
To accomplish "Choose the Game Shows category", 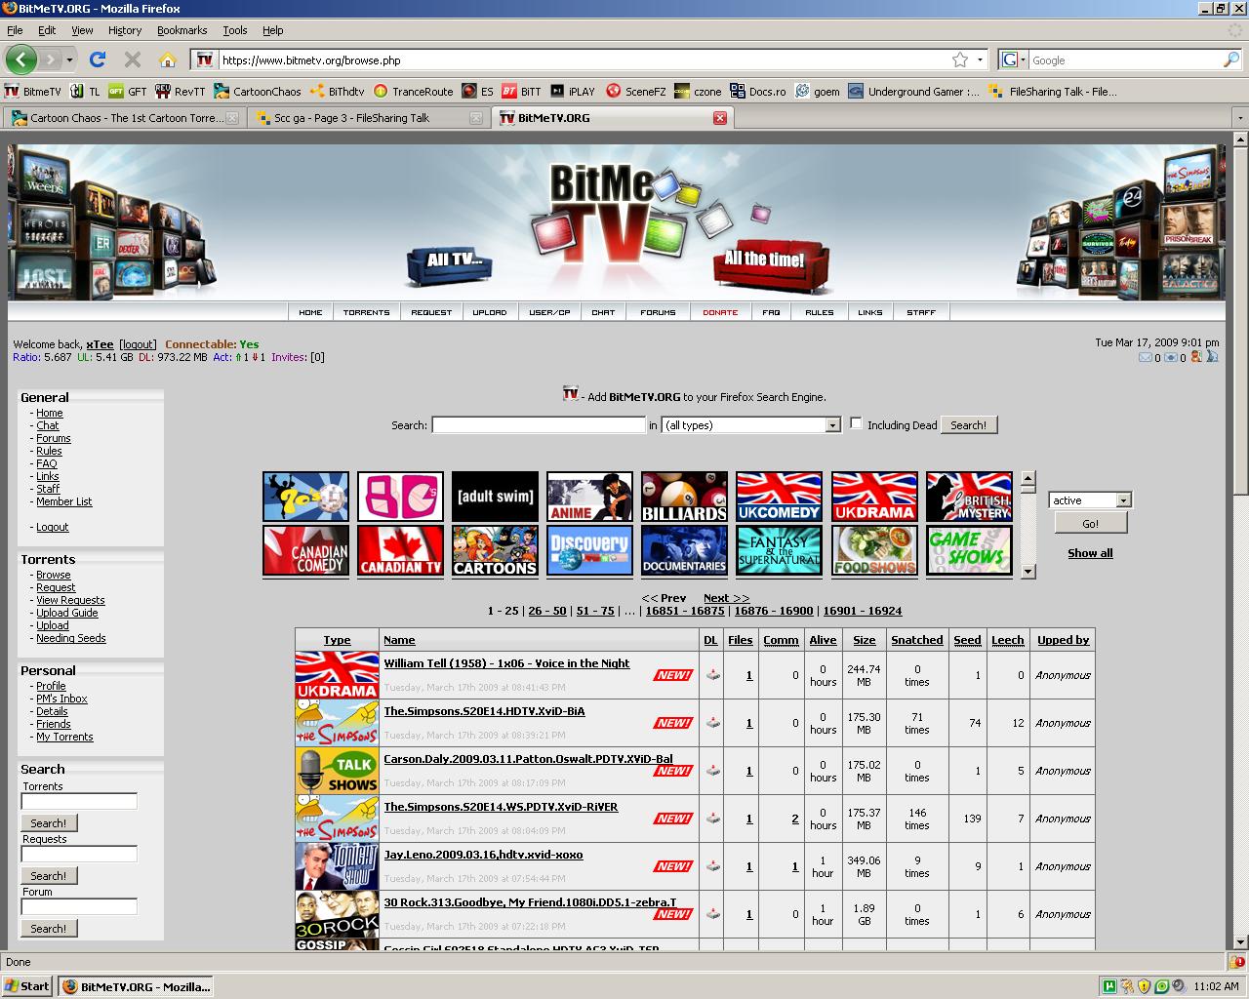I will click(x=969, y=551).
